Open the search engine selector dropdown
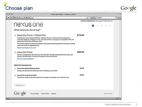The image size is (142, 107). click(x=94, y=18)
